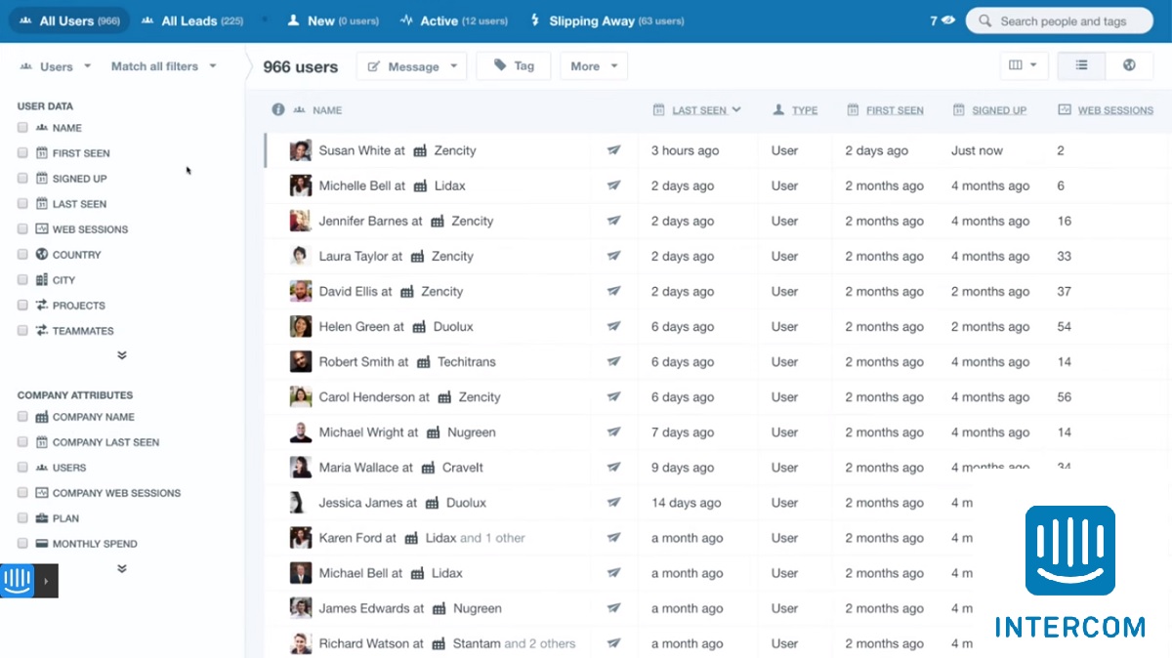The height and width of the screenshot is (658, 1172).
Task: Open Intercom from the bottom-left dock icon
Action: [16, 580]
